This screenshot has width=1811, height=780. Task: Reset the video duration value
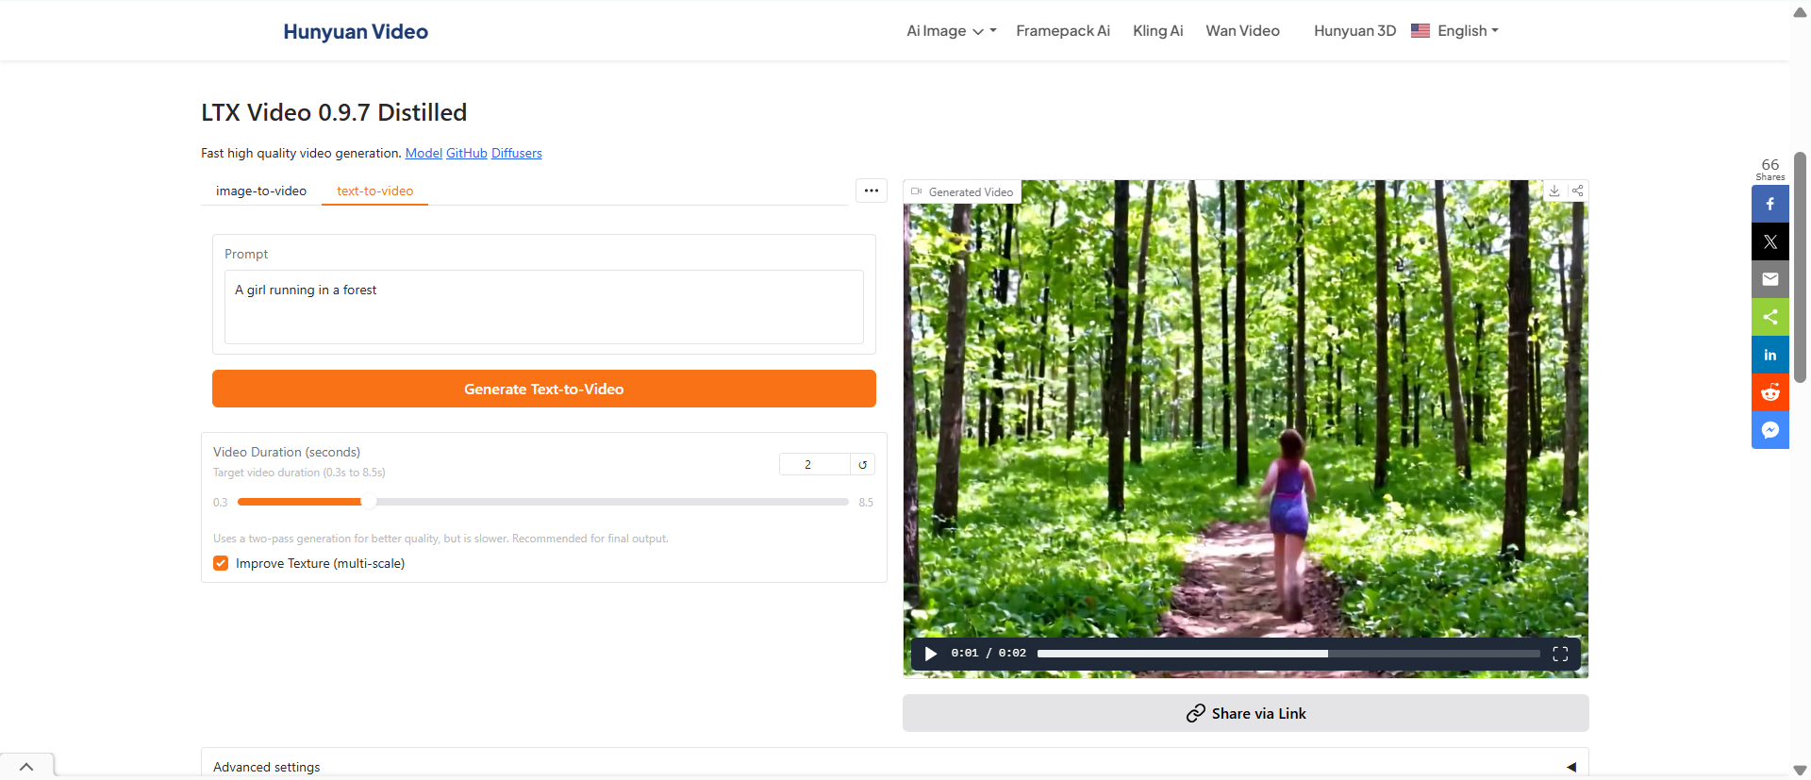[862, 464]
